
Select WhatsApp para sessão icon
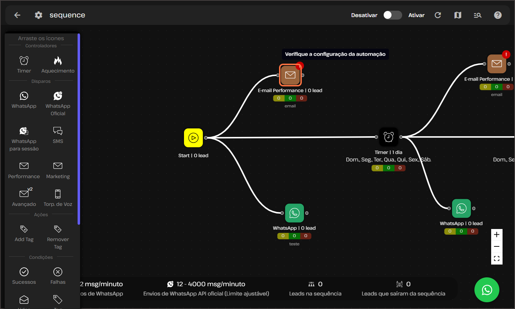(x=24, y=131)
